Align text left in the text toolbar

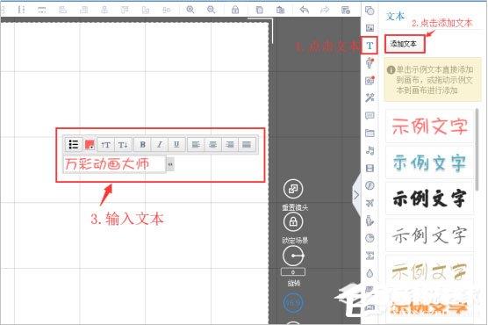pyautogui.click(x=196, y=145)
